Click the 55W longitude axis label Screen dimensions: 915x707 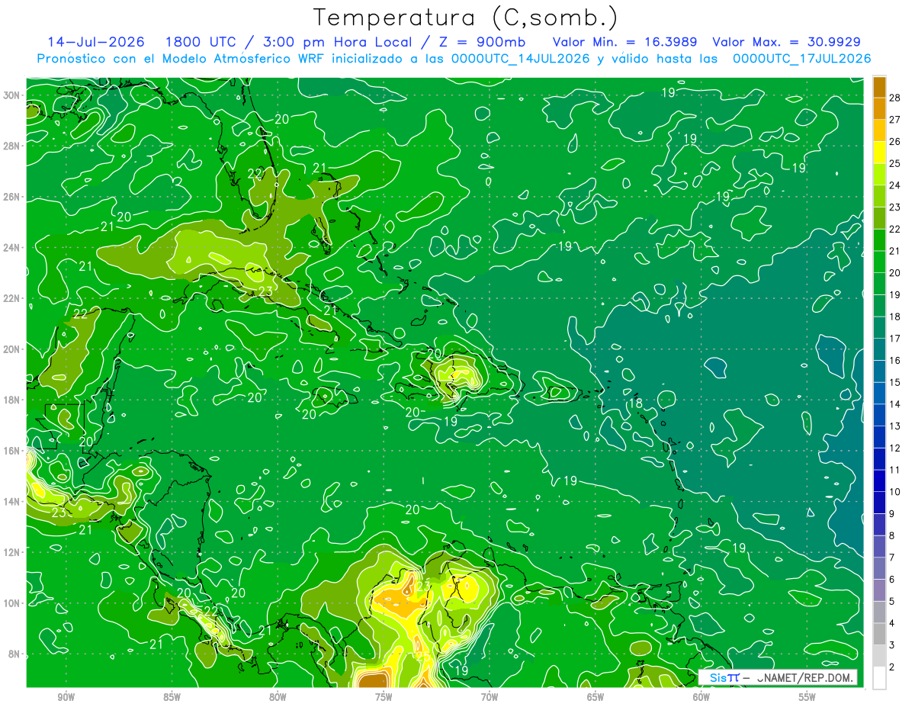[807, 697]
